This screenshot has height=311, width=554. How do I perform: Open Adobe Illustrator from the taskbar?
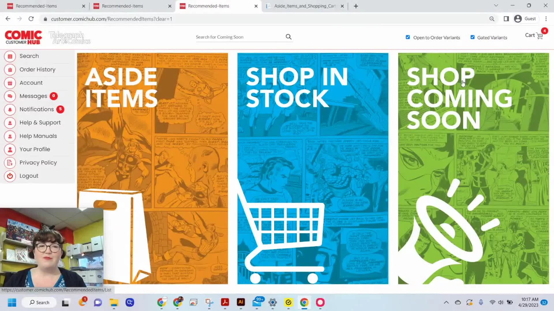coord(241,302)
